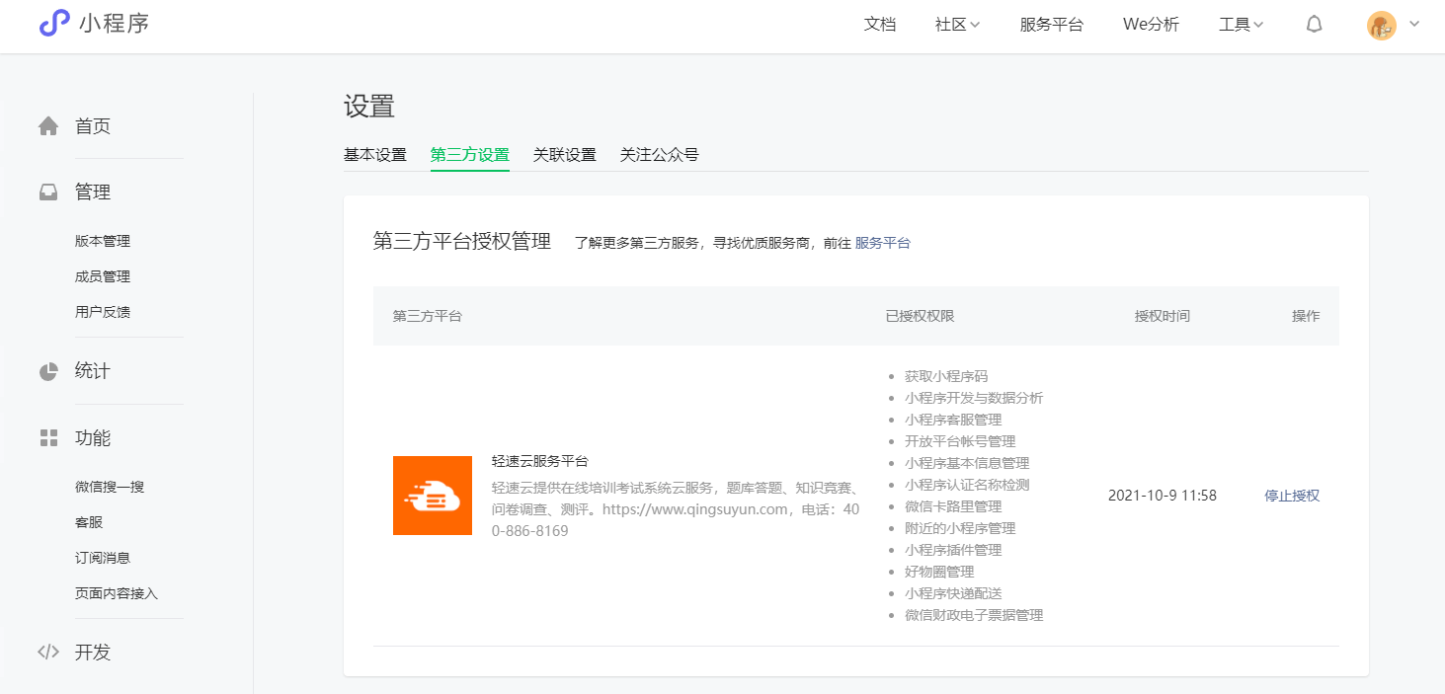
Task: Go to 版本管理 in the sidebar
Action: [x=103, y=241]
